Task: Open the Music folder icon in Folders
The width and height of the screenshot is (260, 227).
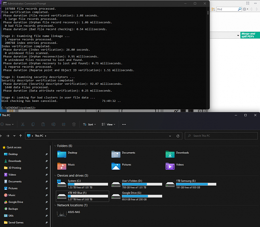Action: point(62,166)
